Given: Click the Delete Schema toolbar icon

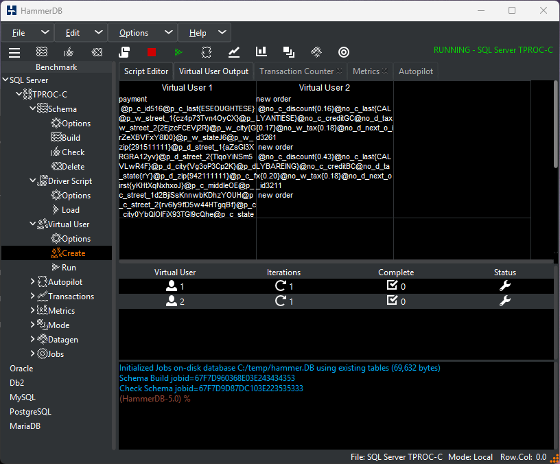Looking at the screenshot, I should coord(97,52).
